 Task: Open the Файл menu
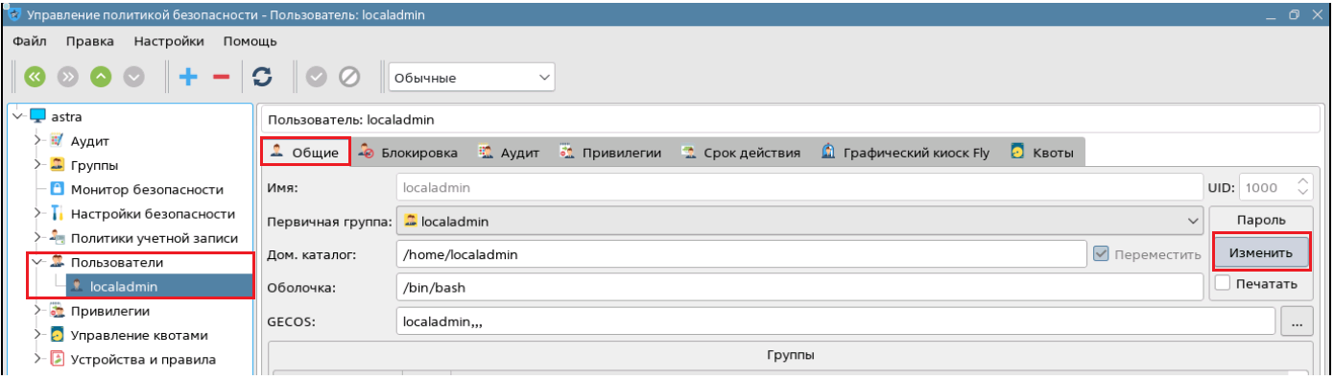31,41
